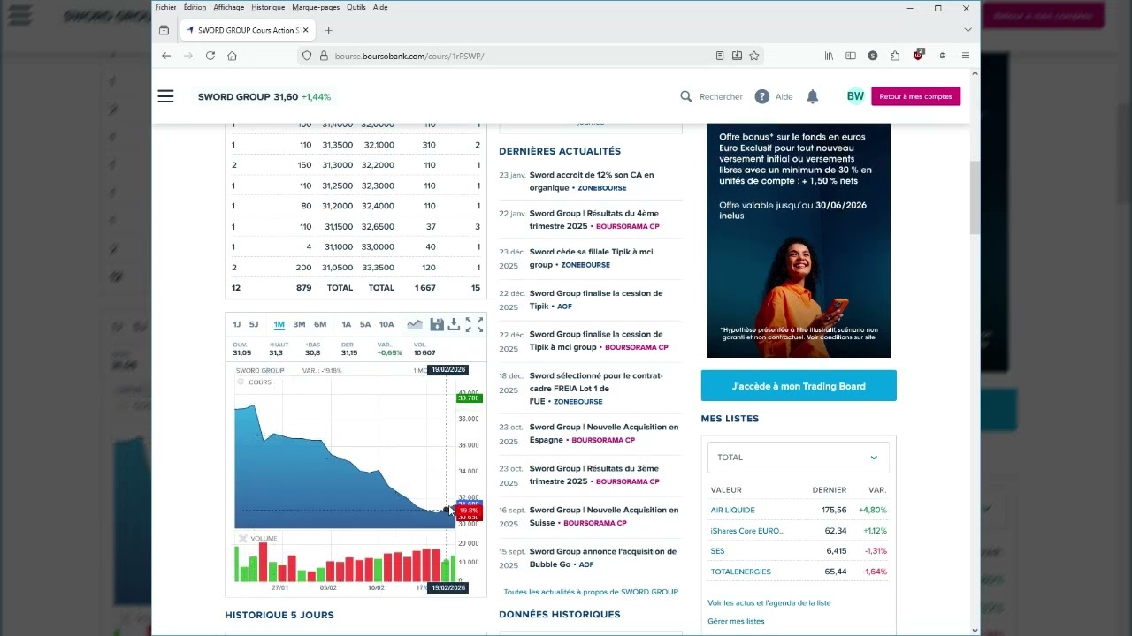Reload the page in Firefox
1132x636 pixels.
point(210,56)
